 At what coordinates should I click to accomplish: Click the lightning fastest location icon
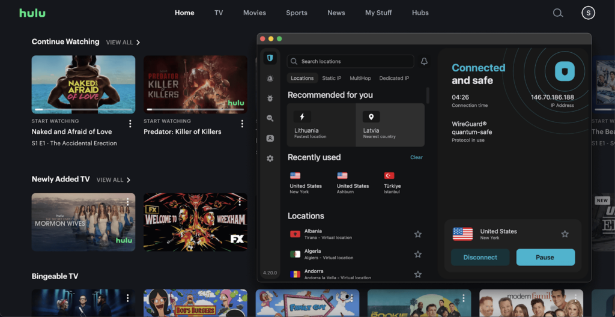click(x=302, y=116)
